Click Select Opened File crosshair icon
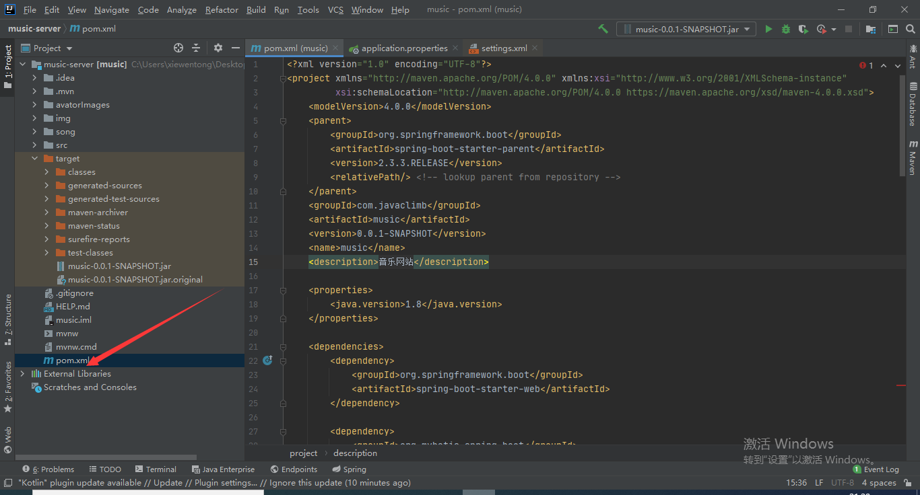Screen dimensions: 920x495 178,48
